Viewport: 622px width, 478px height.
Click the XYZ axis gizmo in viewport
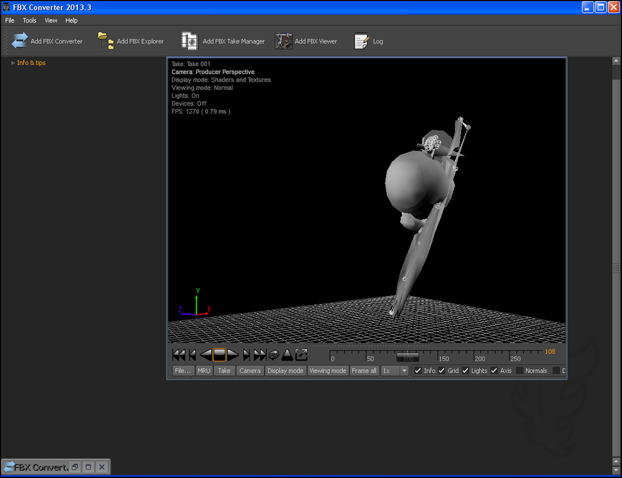(x=195, y=302)
